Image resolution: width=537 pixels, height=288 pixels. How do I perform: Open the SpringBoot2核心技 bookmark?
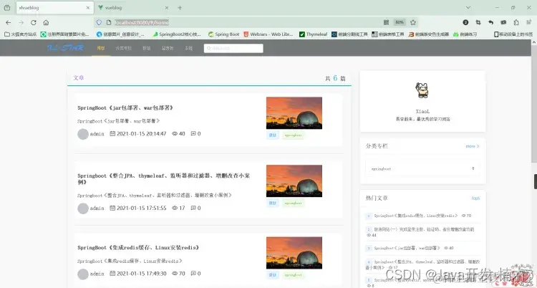tap(177, 34)
